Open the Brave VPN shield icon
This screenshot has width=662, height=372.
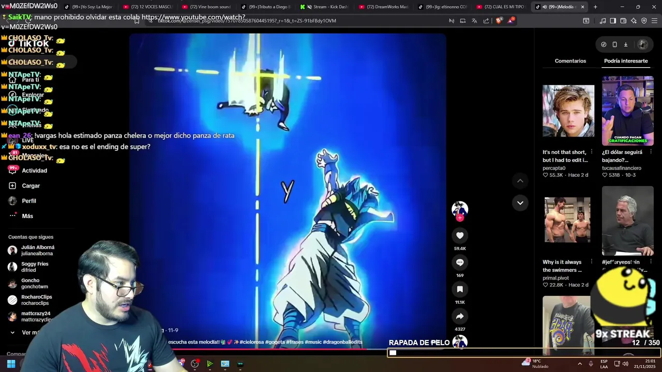[x=644, y=21]
